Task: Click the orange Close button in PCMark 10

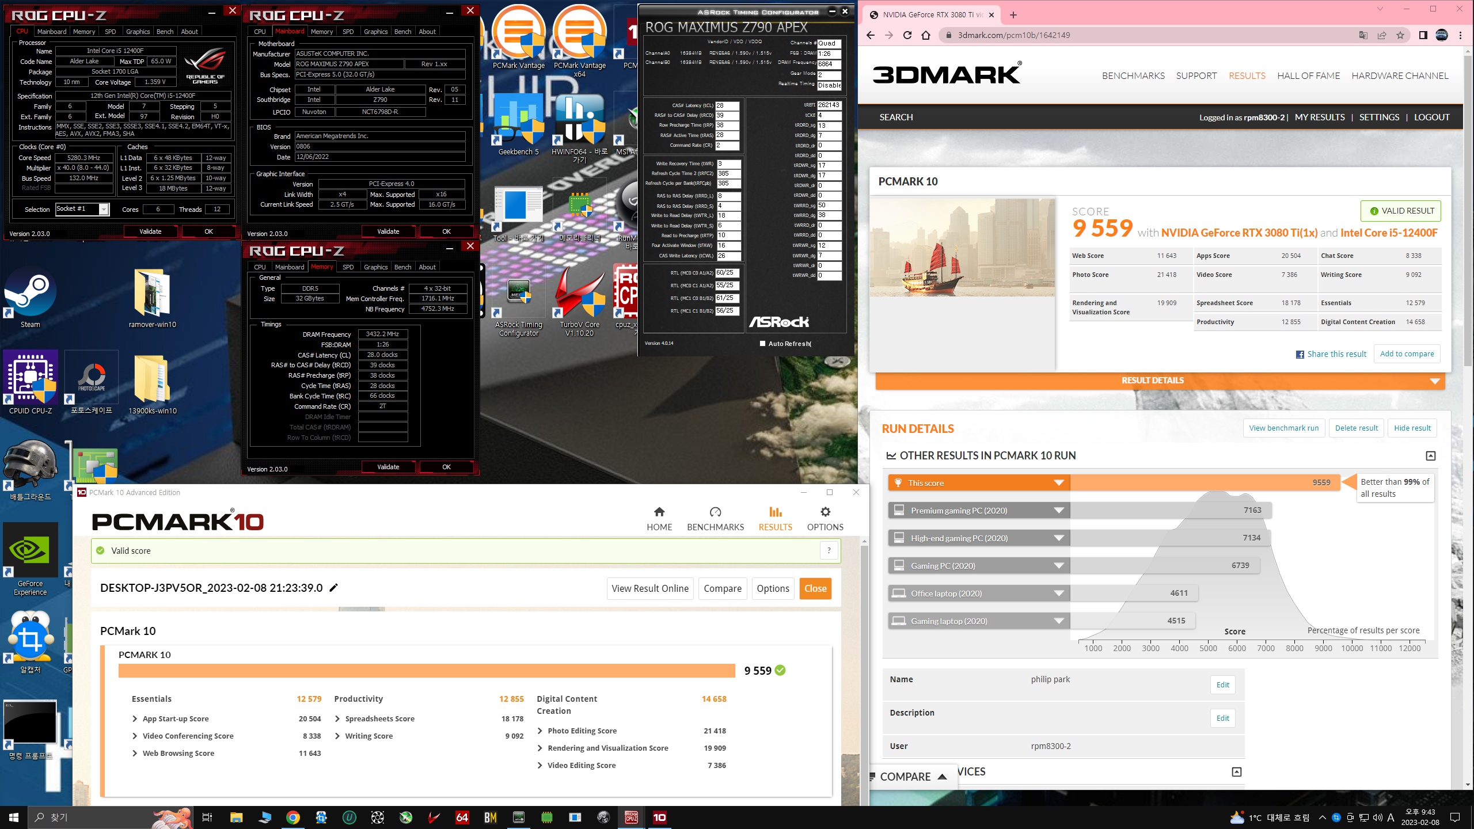Action: pos(815,588)
